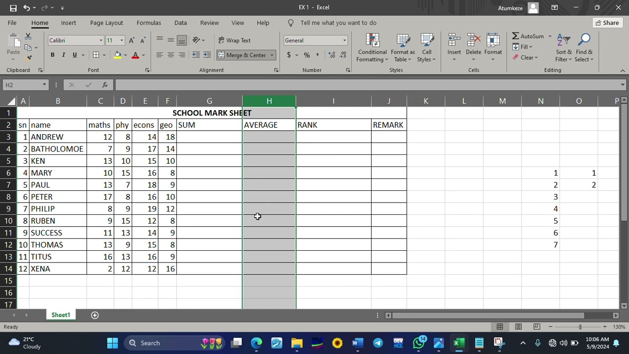This screenshot has width=629, height=354.
Task: Open the font size dropdown
Action: [x=121, y=40]
